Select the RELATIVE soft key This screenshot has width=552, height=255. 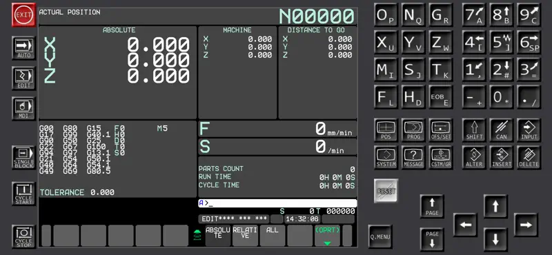coord(245,235)
